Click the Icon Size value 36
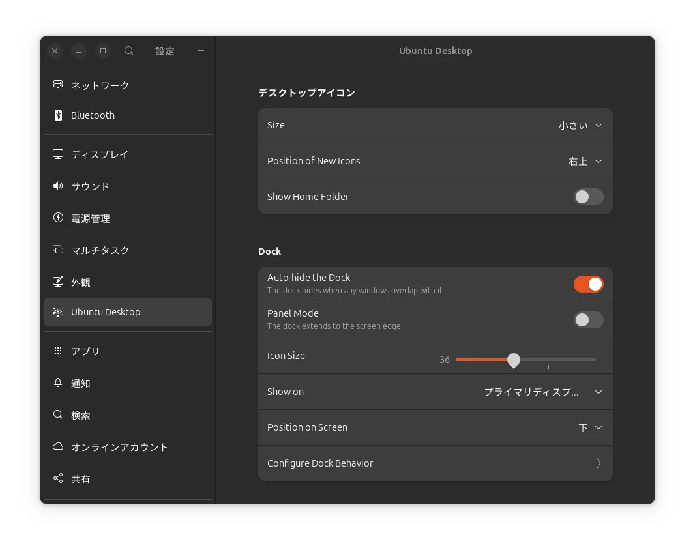Viewport: 695px width, 548px height. click(445, 360)
